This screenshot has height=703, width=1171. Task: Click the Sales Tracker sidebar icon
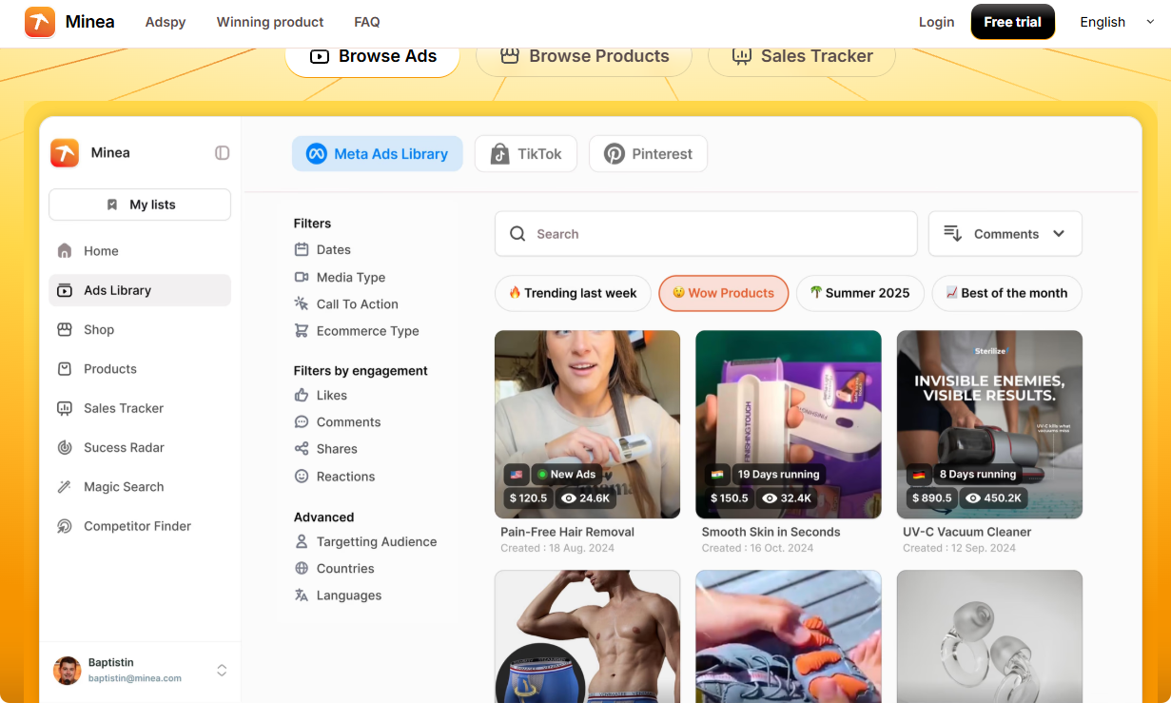pyautogui.click(x=65, y=408)
